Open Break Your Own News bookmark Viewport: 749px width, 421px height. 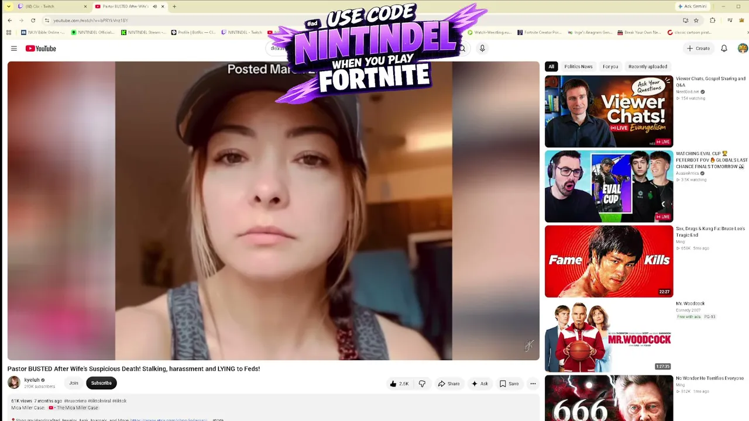tap(640, 33)
